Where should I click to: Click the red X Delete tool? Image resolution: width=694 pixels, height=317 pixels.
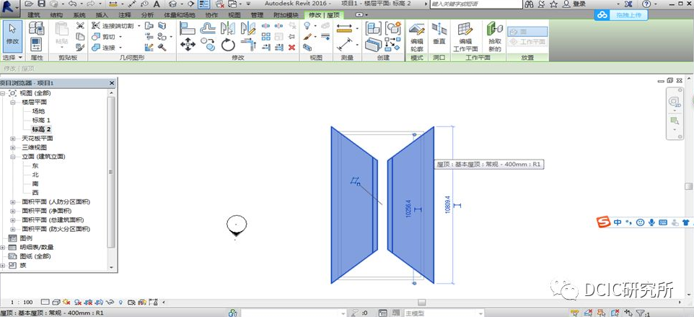[x=291, y=48]
